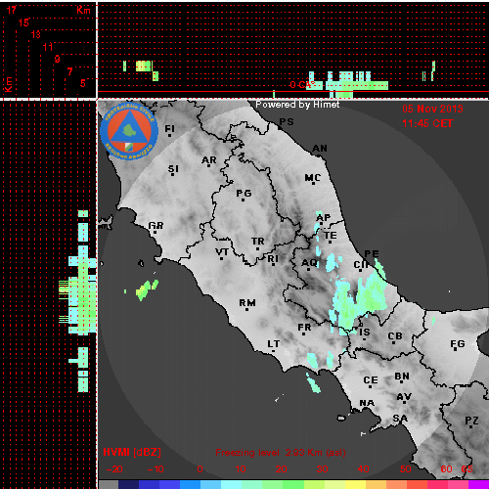Click the GR city label
489x489 pixels.
156,226
